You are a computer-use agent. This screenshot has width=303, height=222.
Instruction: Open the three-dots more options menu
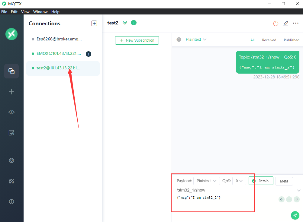click(296, 23)
